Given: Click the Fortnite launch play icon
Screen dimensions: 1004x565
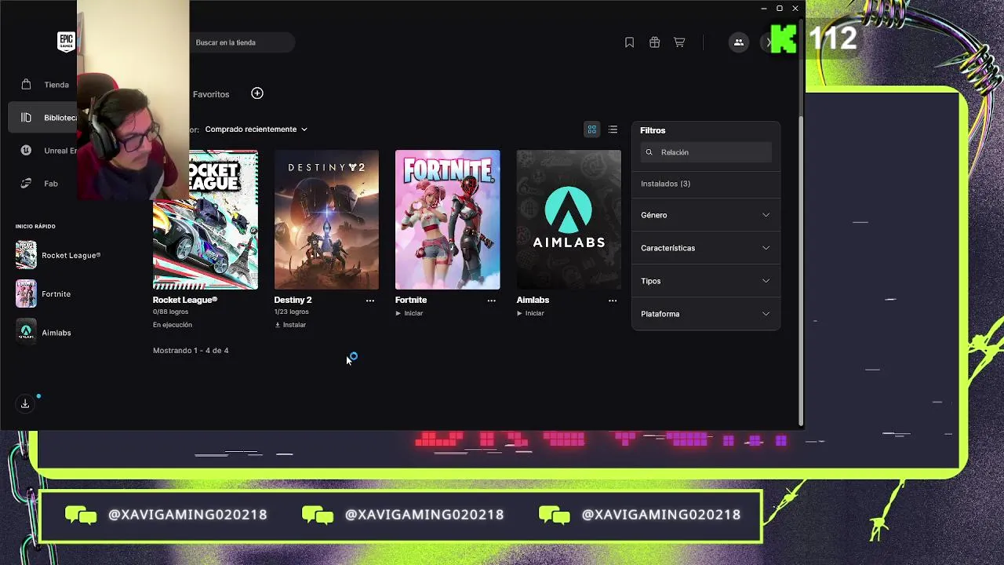Looking at the screenshot, I should 398,313.
